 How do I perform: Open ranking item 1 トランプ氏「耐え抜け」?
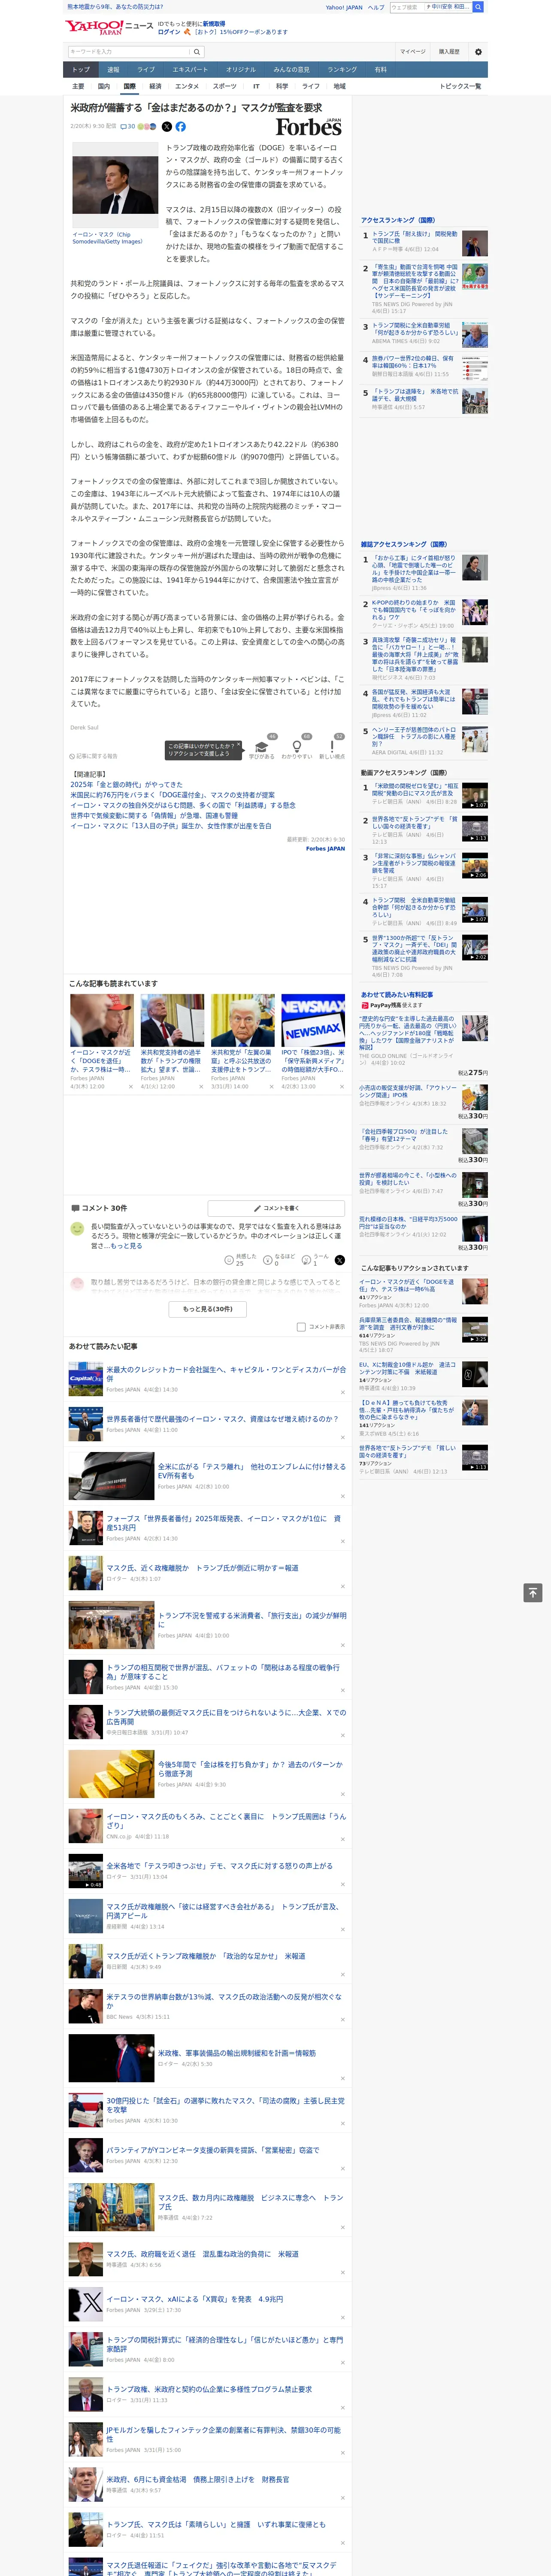click(x=415, y=237)
